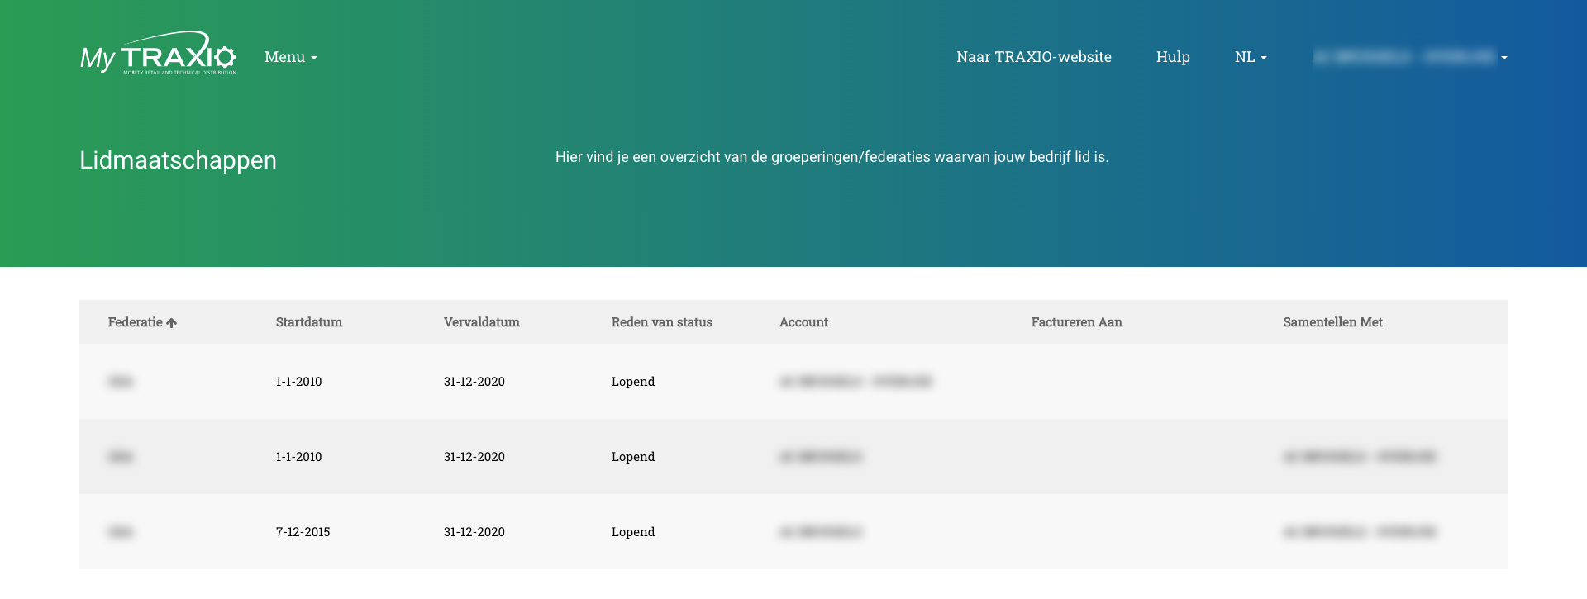Click Samentellen Met value in second row

1359,457
